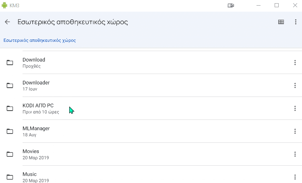Click the keyboard mapping icon in title bar

(231, 5)
